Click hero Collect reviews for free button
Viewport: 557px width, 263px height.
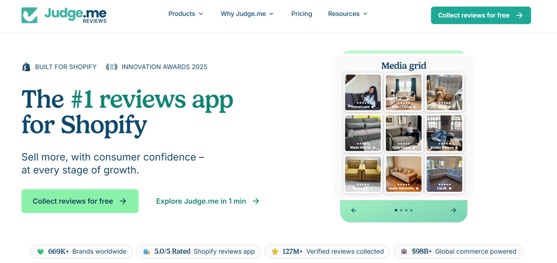tap(80, 201)
